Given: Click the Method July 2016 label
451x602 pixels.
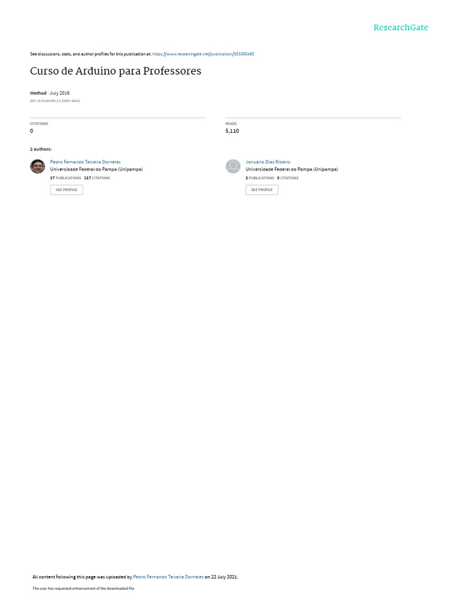Looking at the screenshot, I should point(49,93).
